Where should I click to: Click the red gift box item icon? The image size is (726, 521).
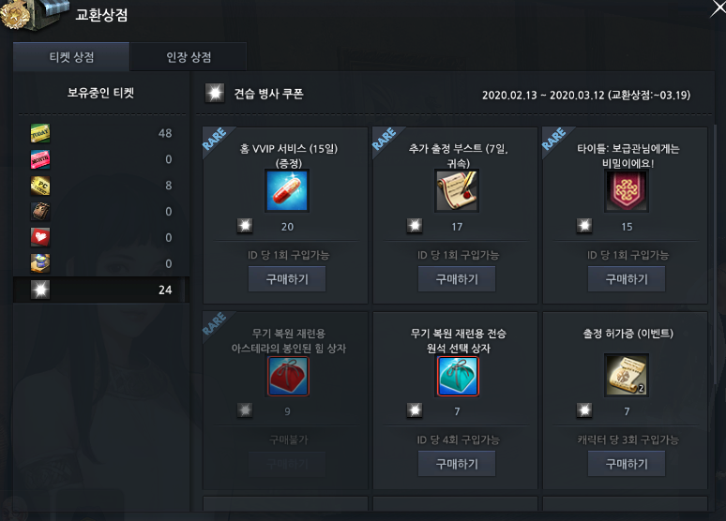[x=288, y=376]
